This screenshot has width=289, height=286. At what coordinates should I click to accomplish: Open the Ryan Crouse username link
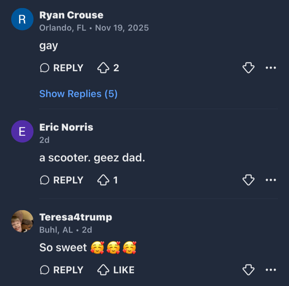(71, 15)
